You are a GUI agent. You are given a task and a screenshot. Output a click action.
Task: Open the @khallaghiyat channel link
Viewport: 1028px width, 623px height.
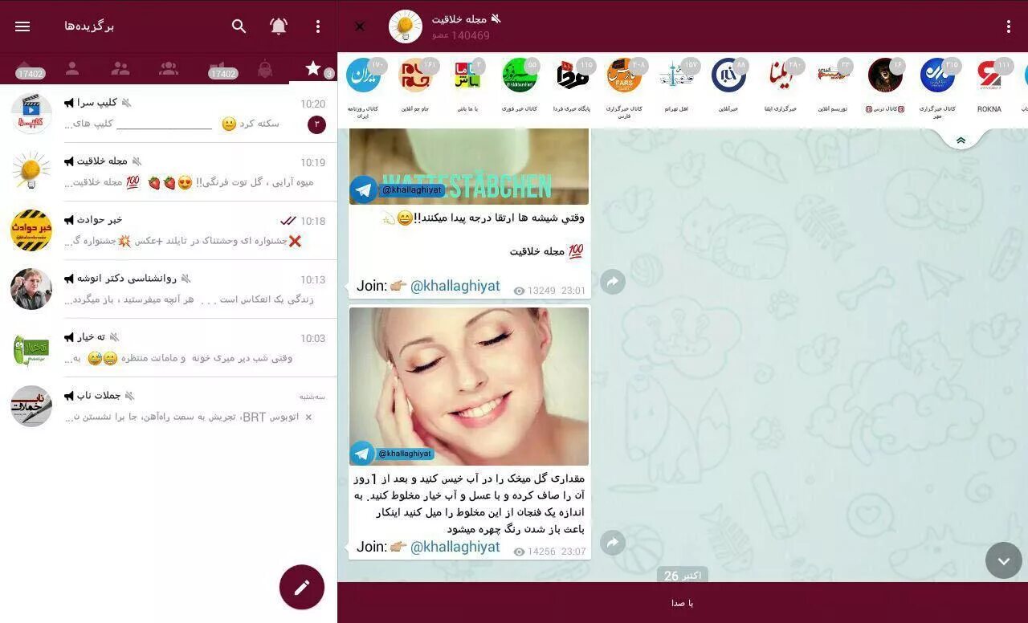tap(455, 547)
